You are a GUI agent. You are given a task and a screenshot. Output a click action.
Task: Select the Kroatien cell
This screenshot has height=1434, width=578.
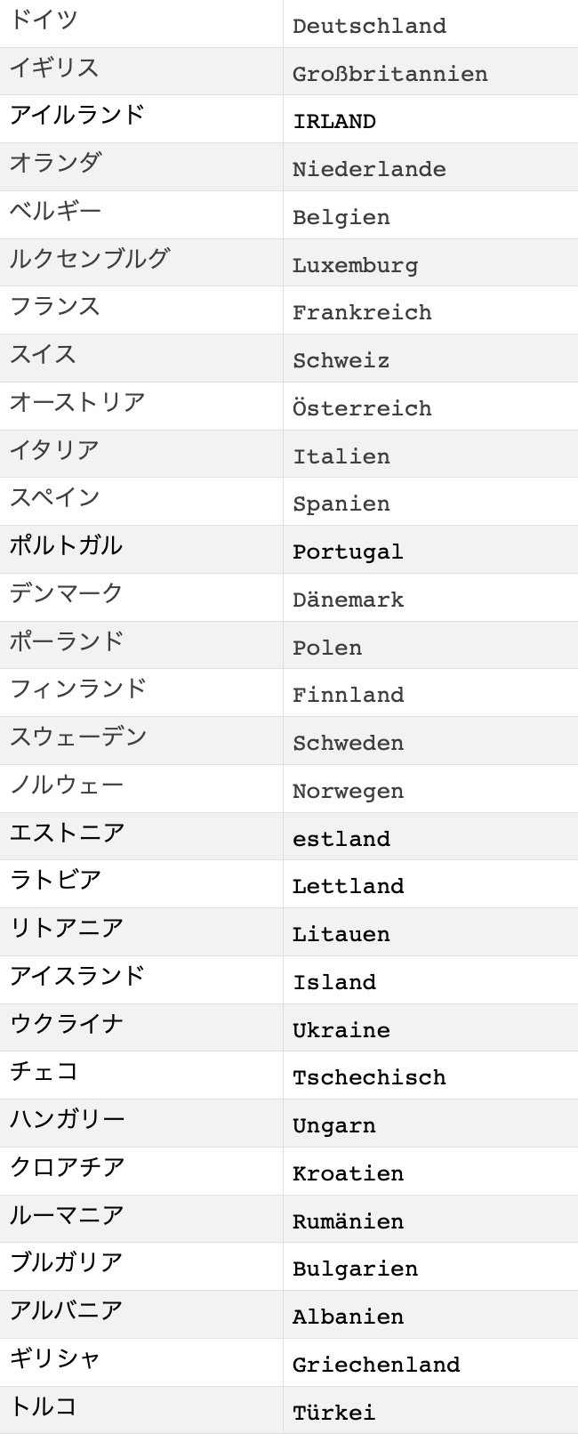point(348,1173)
